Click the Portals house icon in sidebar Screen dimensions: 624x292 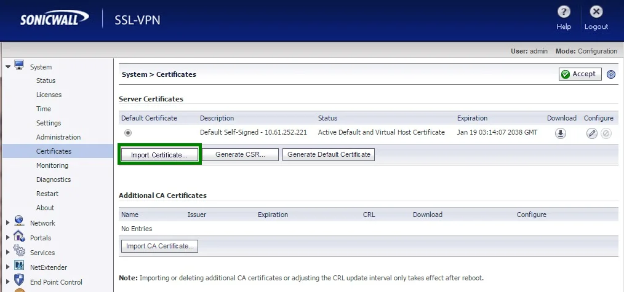click(19, 237)
